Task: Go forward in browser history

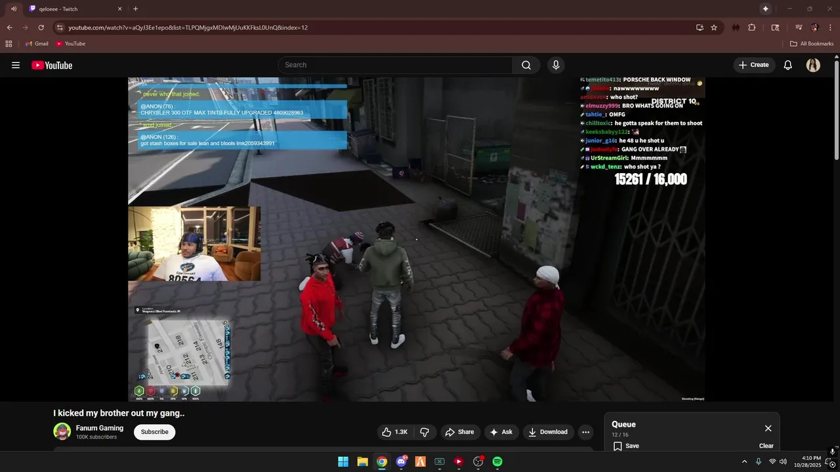Action: [26, 28]
